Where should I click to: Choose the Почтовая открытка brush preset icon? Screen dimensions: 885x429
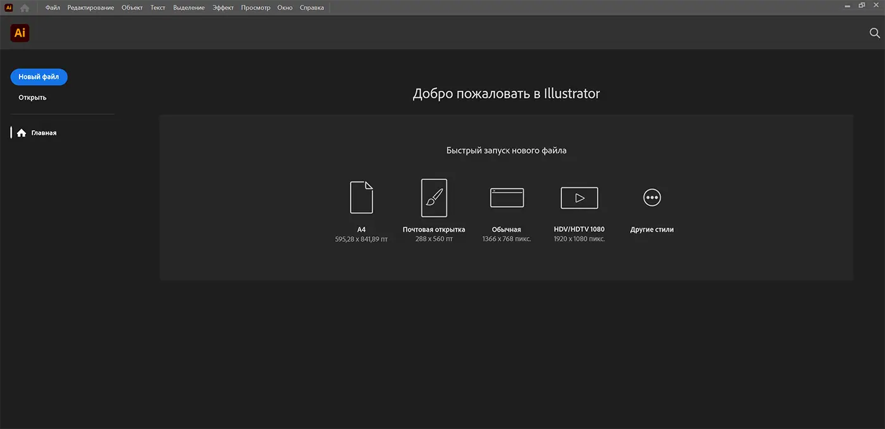click(434, 198)
